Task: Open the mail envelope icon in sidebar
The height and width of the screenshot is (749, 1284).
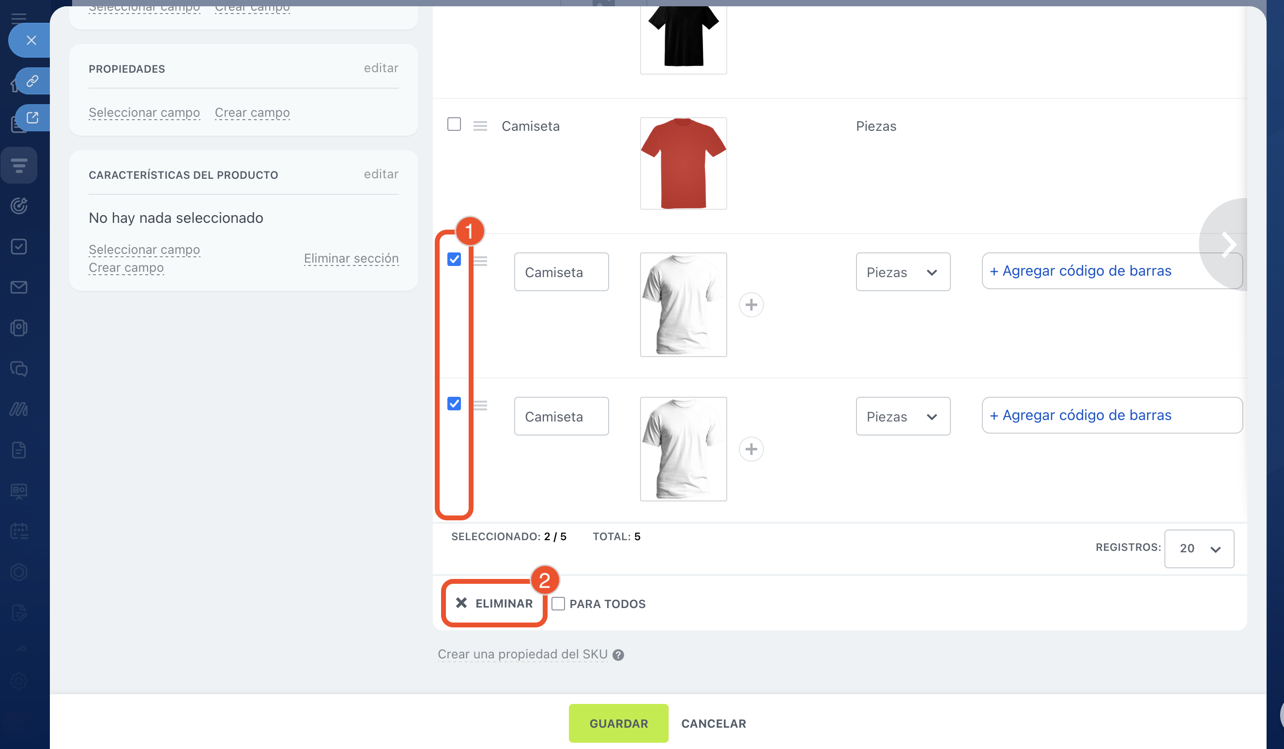Action: 19,287
